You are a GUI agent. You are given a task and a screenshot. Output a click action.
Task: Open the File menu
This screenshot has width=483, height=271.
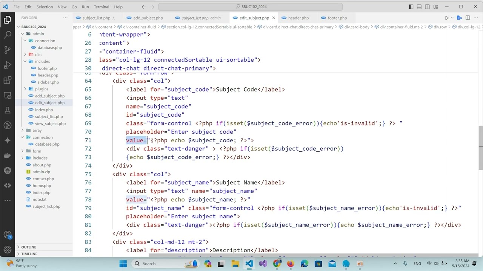tap(17, 7)
